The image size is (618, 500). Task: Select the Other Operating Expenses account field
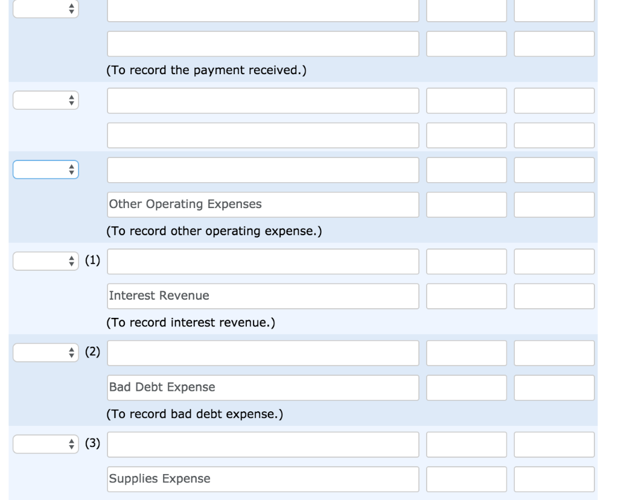(263, 204)
